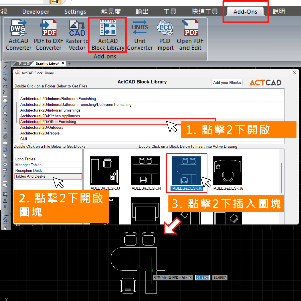
Task: Open the Settings ribbon tab
Action: tap(75, 12)
